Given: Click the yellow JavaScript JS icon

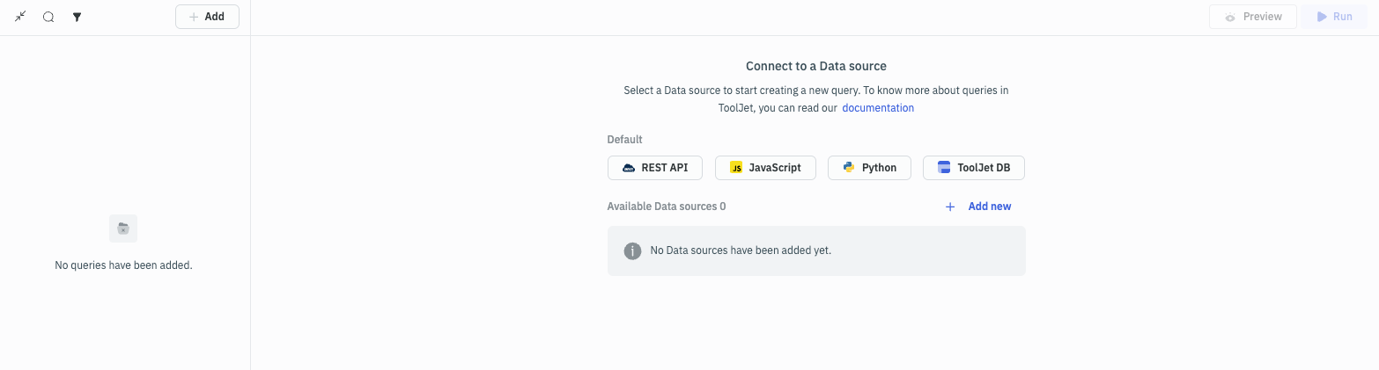Looking at the screenshot, I should 736,168.
